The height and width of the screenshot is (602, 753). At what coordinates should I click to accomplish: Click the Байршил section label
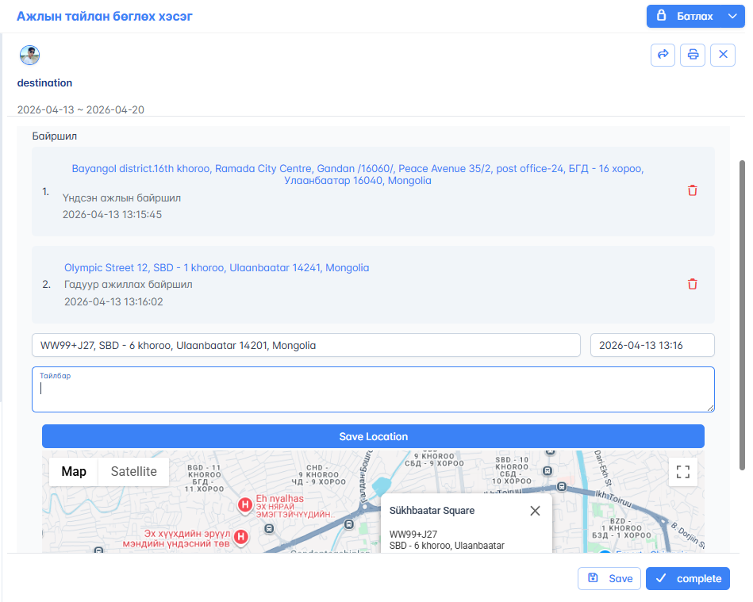click(x=54, y=136)
